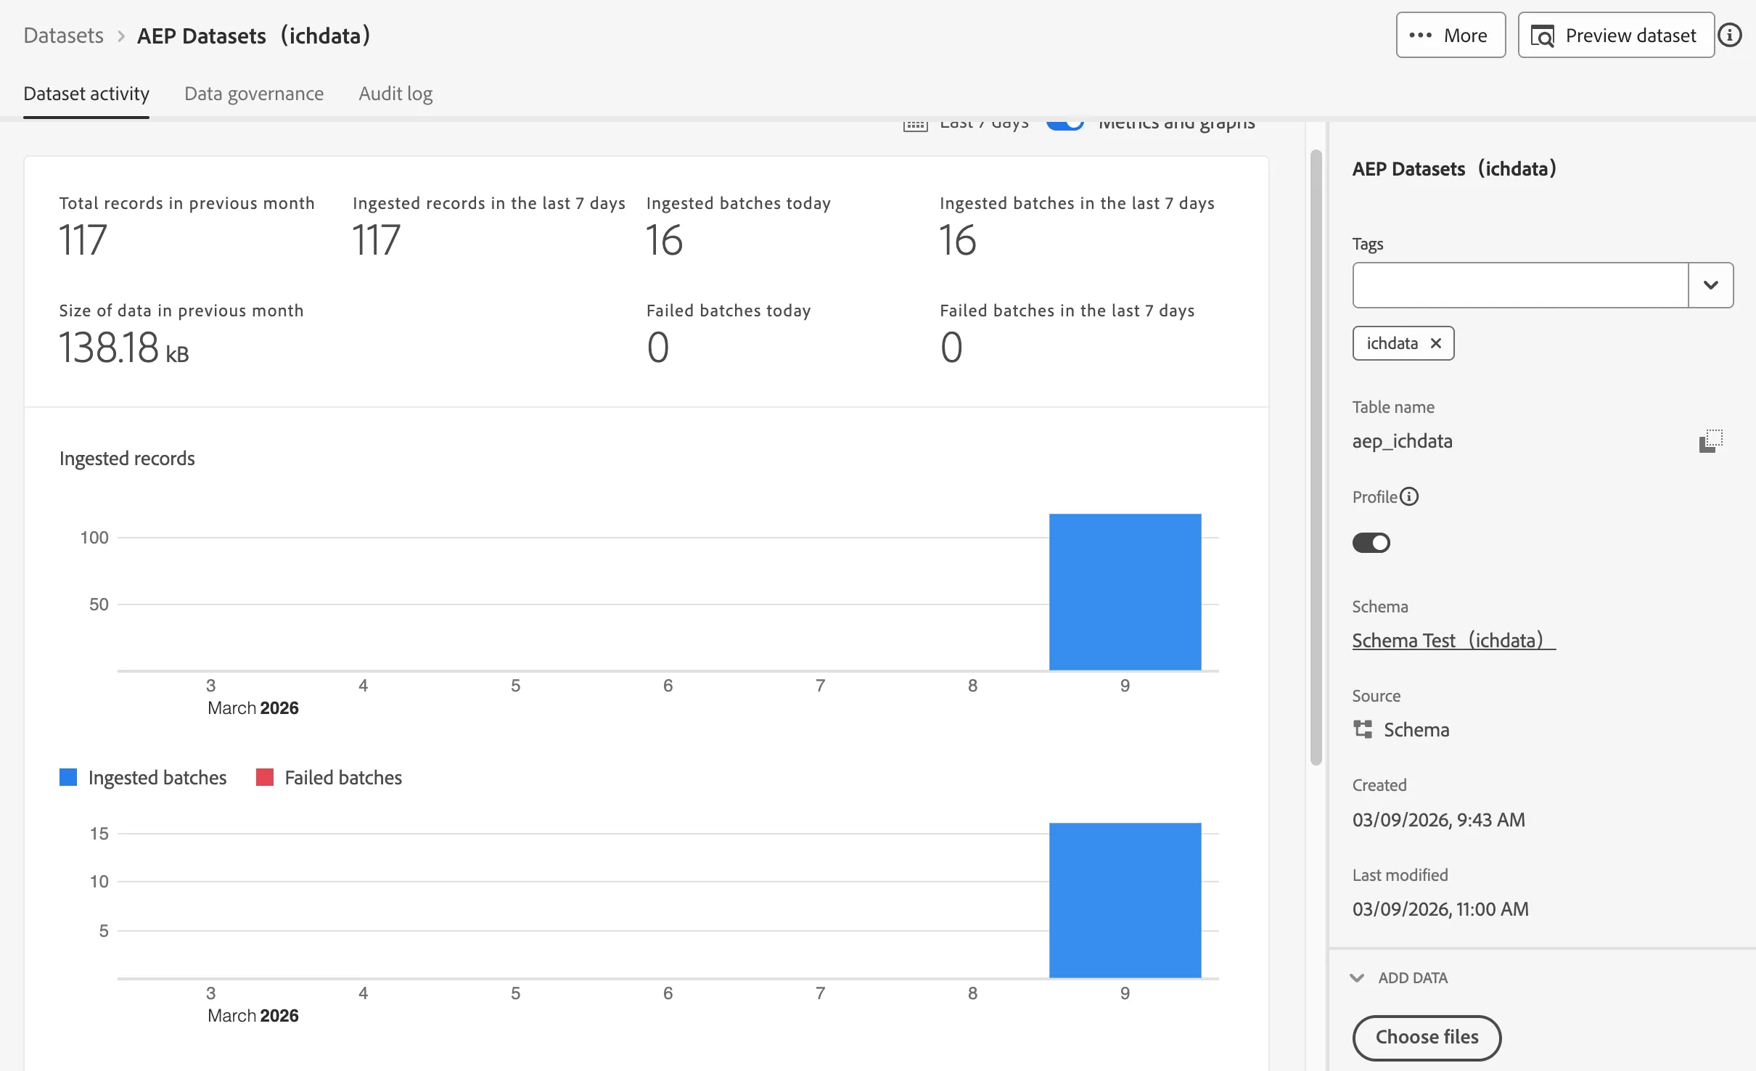Click the three-dots More icon

[x=1420, y=35]
